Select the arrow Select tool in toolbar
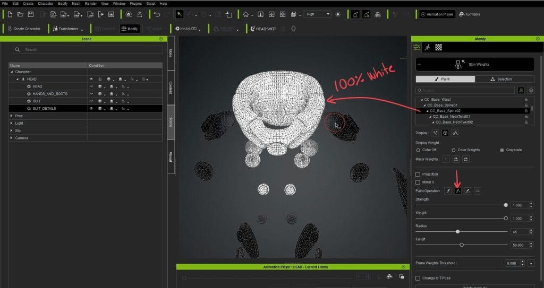The image size is (544, 288). pyautogui.click(x=180, y=14)
